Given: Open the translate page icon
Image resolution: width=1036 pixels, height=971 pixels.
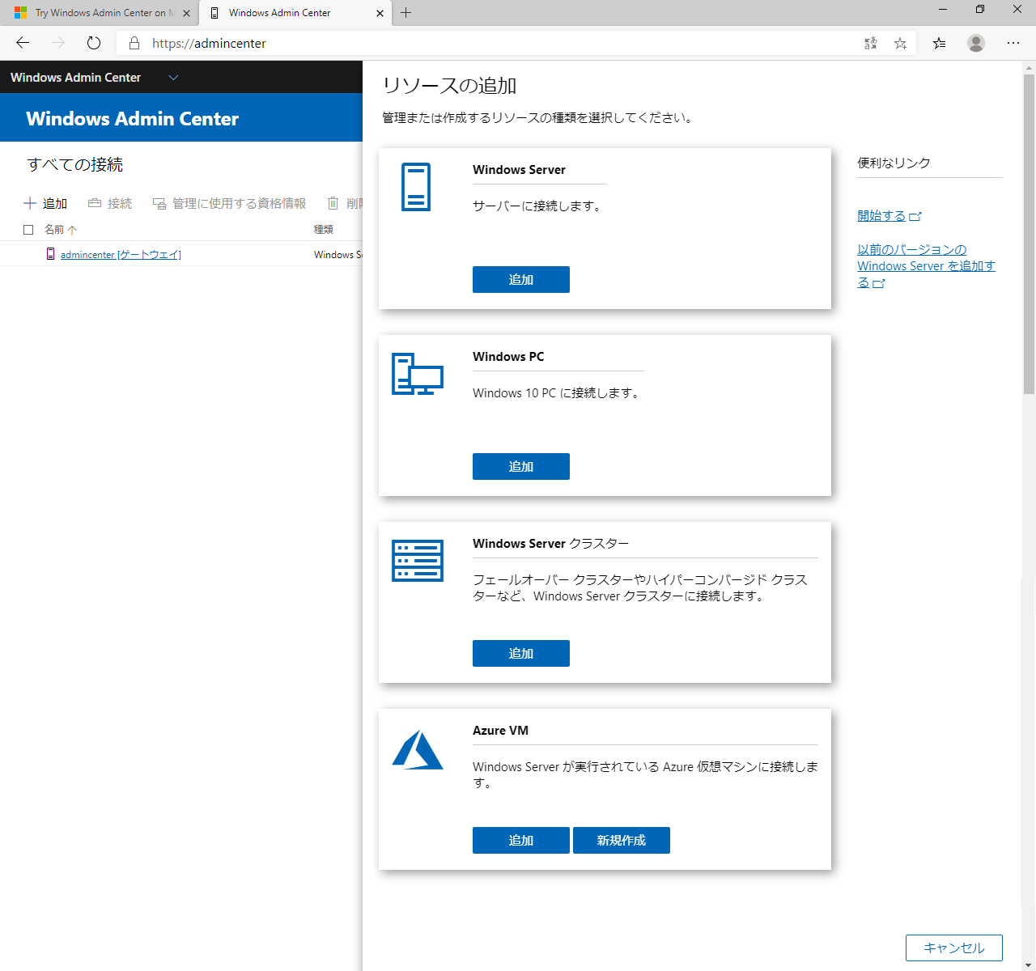Looking at the screenshot, I should 871,44.
